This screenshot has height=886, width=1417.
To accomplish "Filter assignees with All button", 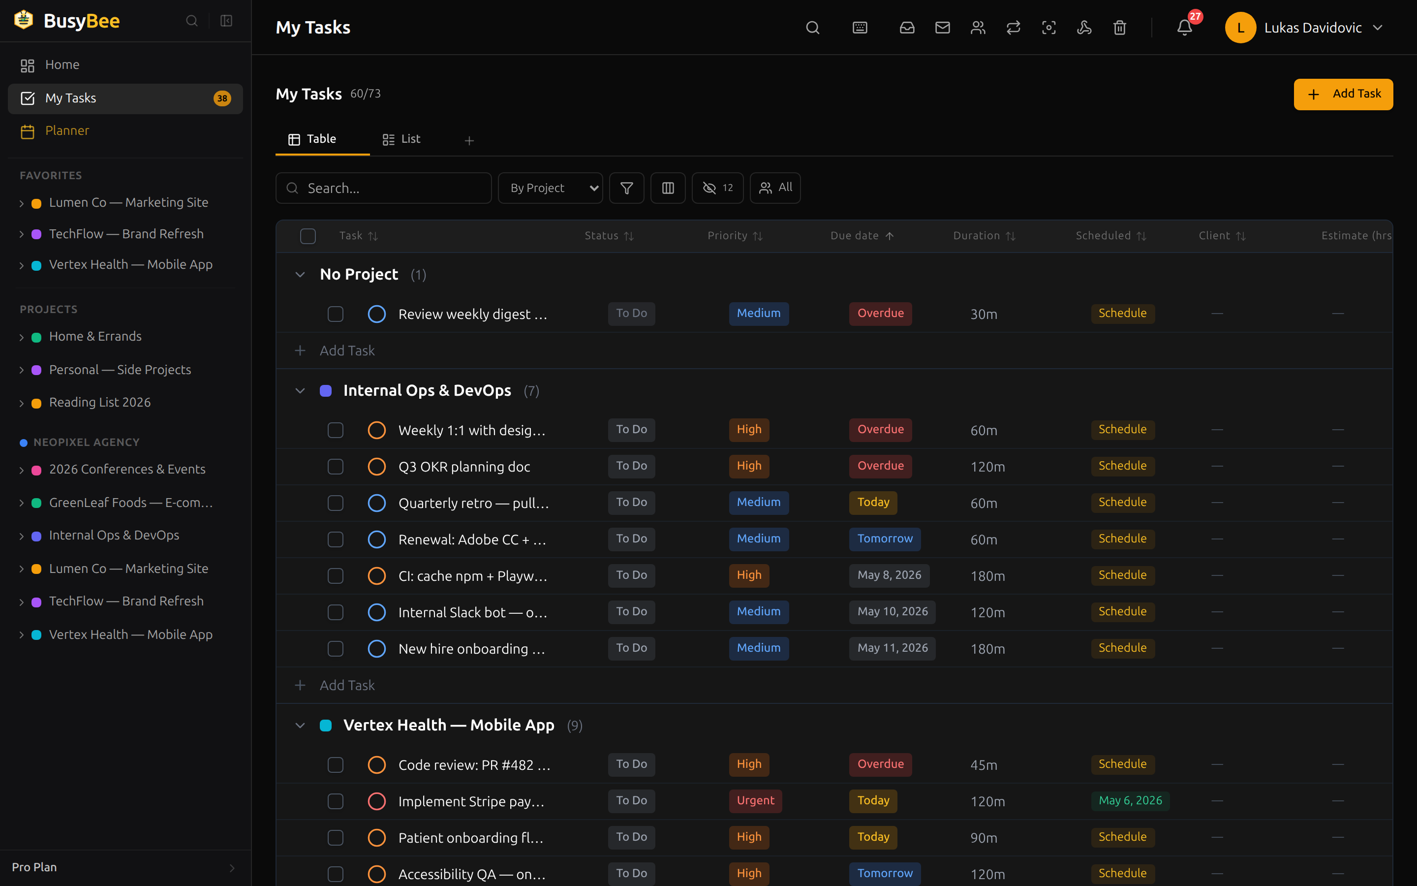I will coord(774,188).
